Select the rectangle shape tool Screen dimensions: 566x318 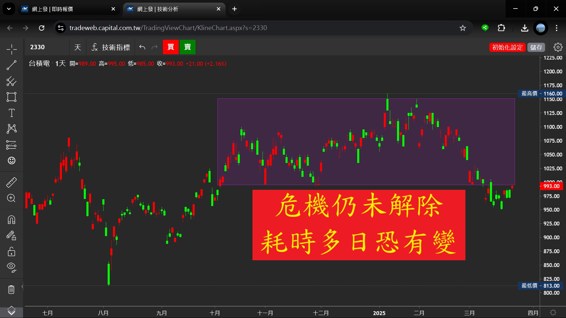tap(12, 97)
